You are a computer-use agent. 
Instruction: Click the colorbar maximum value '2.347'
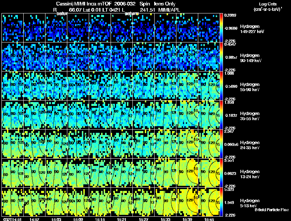coord(229,131)
